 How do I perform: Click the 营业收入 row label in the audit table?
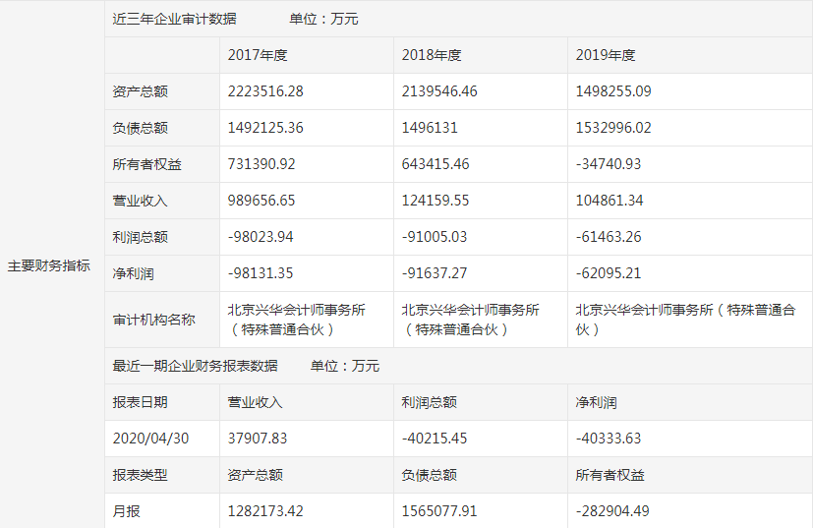pyautogui.click(x=140, y=201)
